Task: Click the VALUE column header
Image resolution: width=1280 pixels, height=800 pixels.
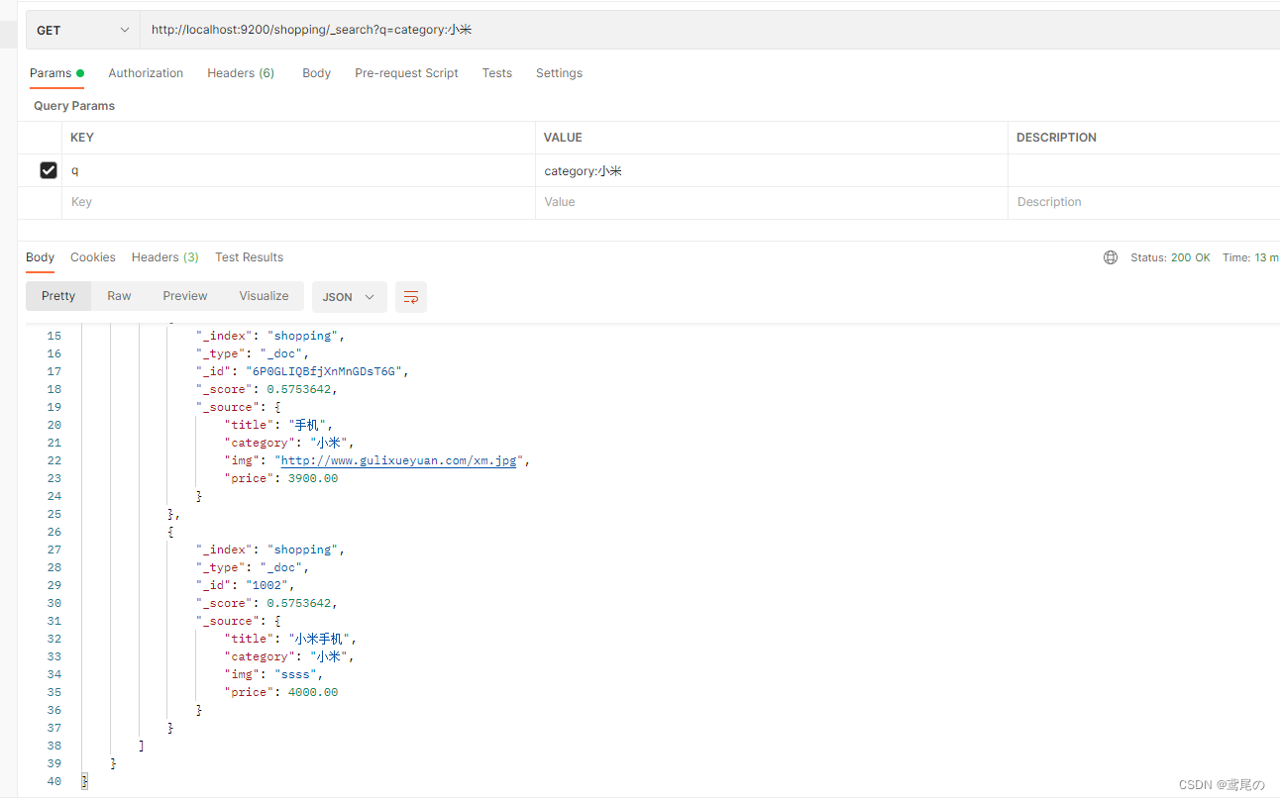Action: (x=563, y=138)
